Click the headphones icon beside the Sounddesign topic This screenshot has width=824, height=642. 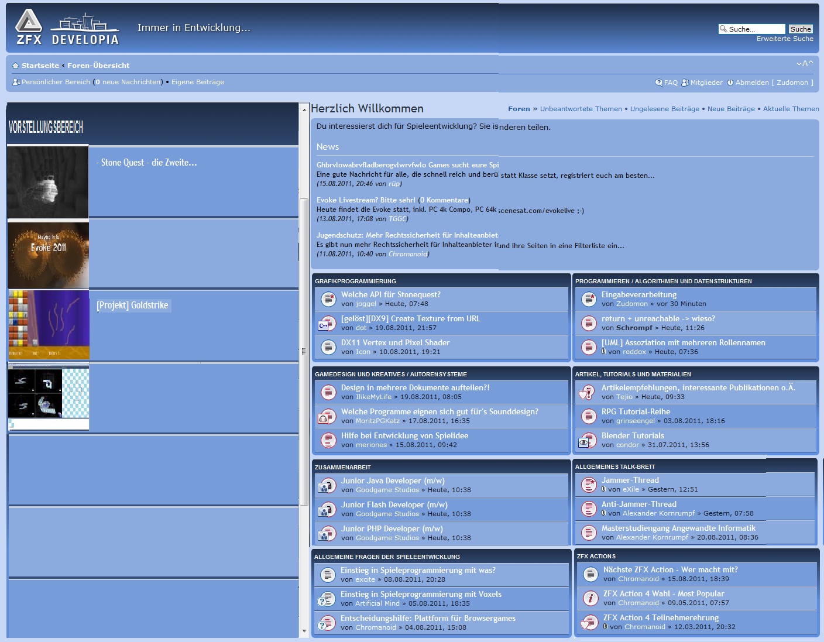(324, 417)
